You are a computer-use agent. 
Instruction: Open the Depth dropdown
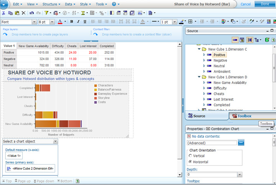240,175
